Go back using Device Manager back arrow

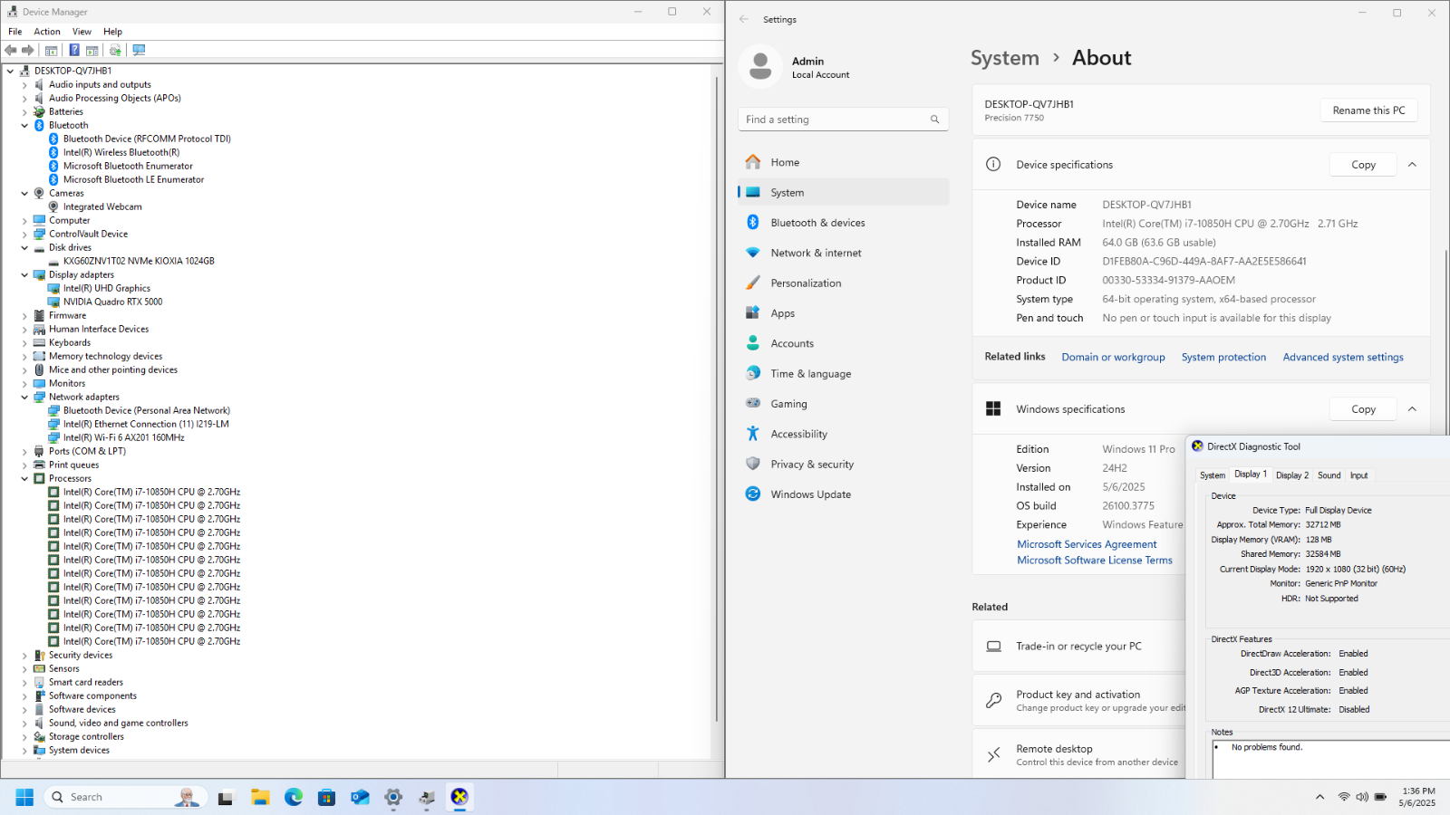(11, 51)
